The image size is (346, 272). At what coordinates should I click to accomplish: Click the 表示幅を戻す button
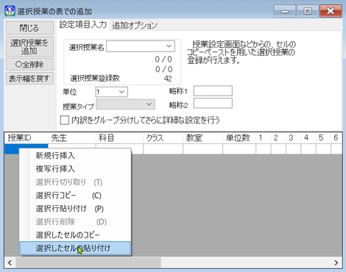click(x=29, y=79)
